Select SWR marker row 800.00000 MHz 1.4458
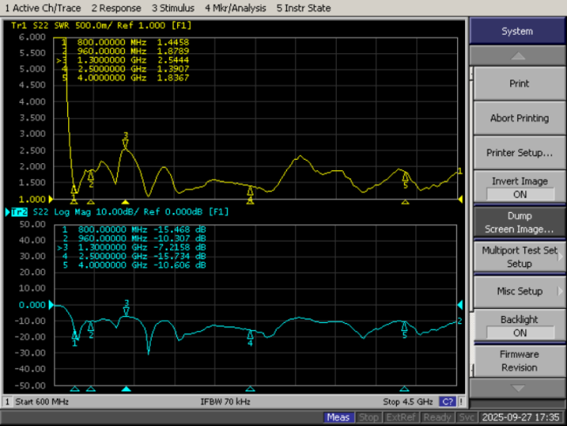The width and height of the screenshot is (567, 426). [x=125, y=42]
